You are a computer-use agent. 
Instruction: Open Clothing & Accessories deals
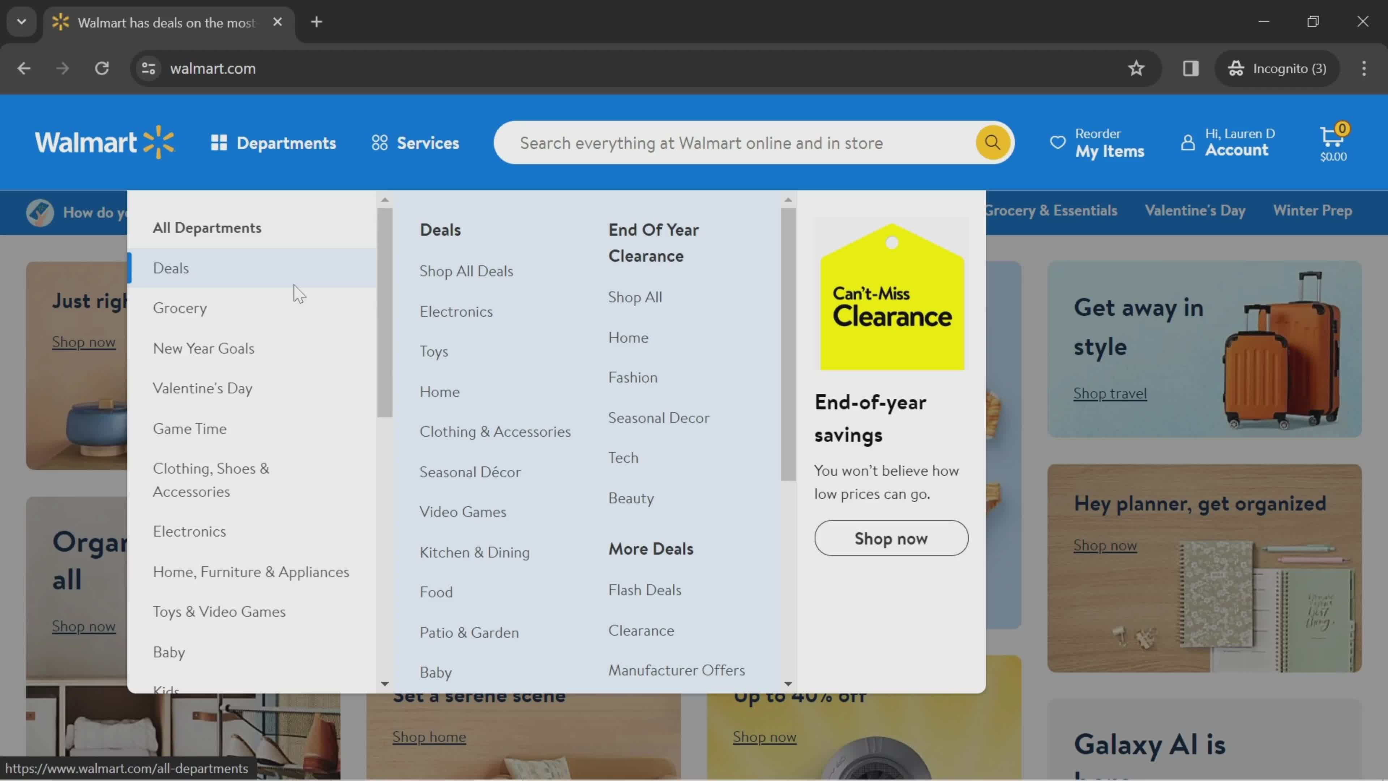coord(495,432)
